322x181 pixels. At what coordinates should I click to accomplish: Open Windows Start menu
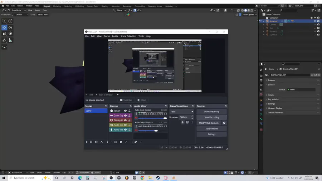click(4, 178)
